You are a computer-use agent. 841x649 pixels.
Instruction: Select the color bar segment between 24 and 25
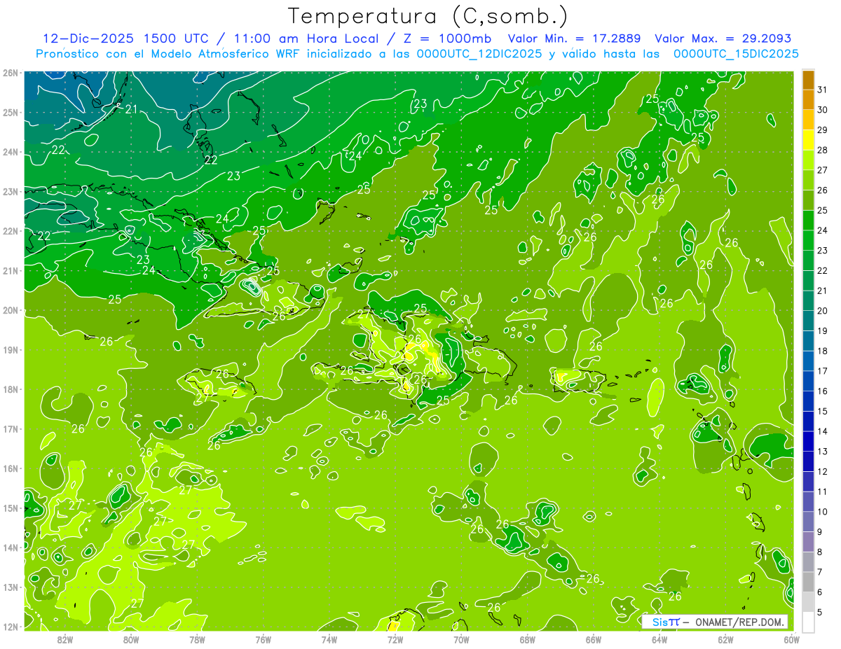808,221
